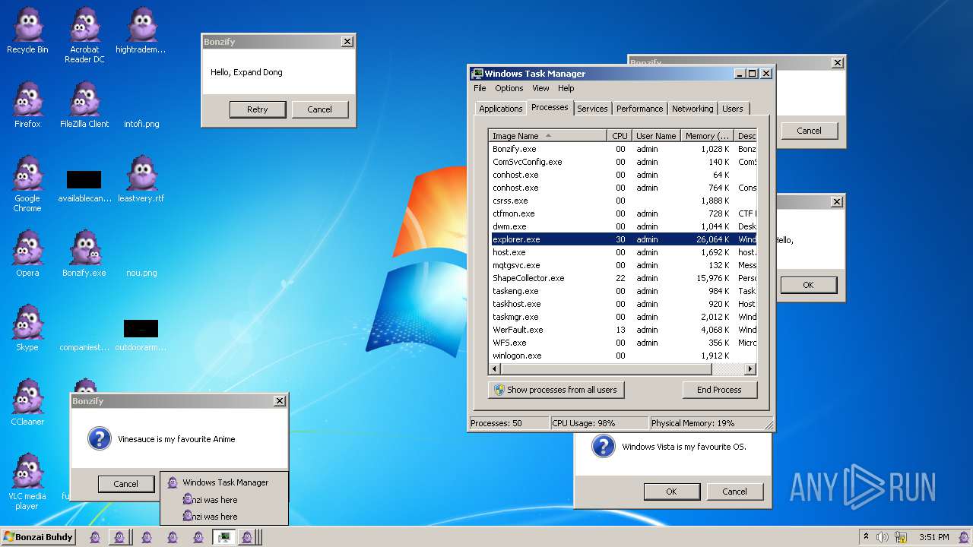Viewport: 973px width, 547px height.
Task: Click End Process button
Action: [719, 390]
